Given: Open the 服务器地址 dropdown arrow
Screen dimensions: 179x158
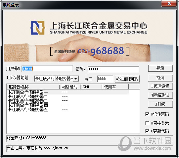Looking at the screenshot, I should 75,79.
